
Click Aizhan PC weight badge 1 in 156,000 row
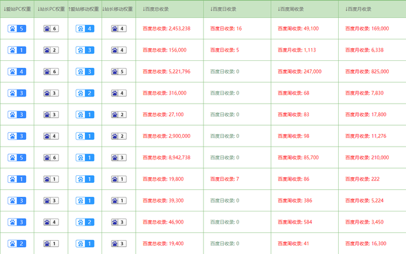coord(17,50)
